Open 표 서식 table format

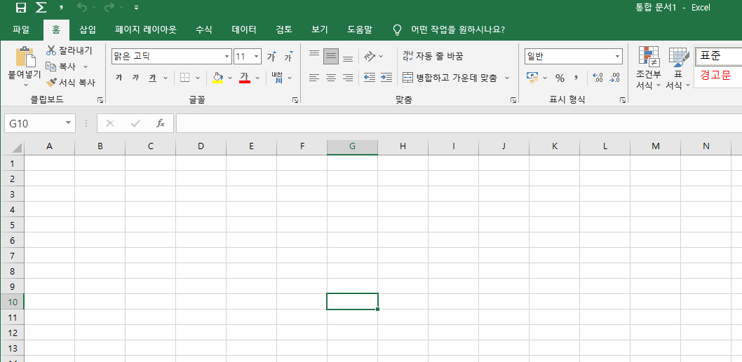(678, 68)
